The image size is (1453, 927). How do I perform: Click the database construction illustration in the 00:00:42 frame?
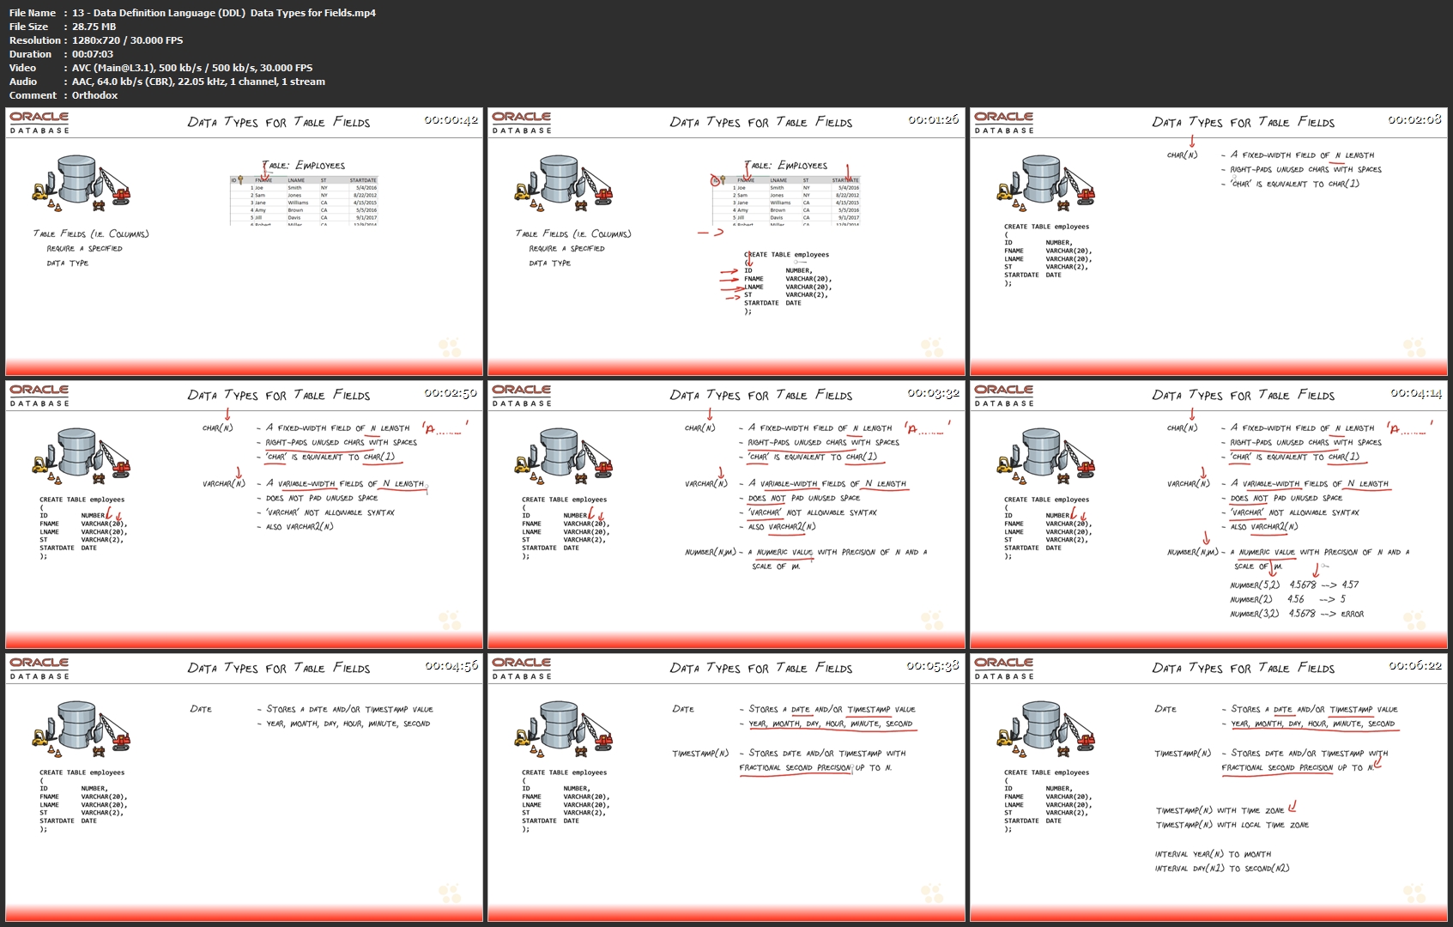tap(82, 183)
